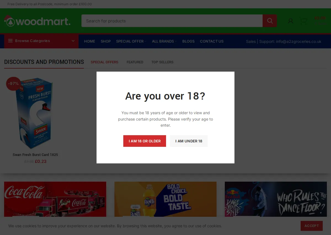The height and width of the screenshot is (235, 331).
Task: Open the Fanta Bold Choice banner
Action: pos(165,200)
